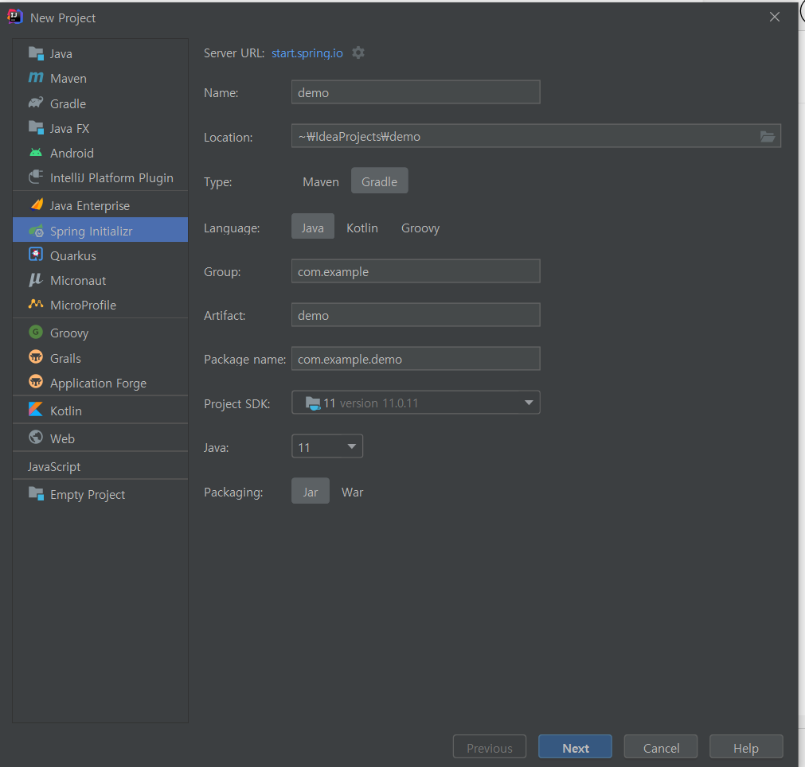805x767 pixels.
Task: Click the Previous button
Action: click(x=489, y=746)
